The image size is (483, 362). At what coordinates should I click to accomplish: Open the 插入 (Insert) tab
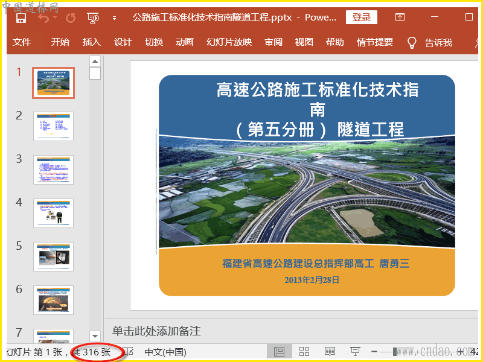(x=91, y=42)
